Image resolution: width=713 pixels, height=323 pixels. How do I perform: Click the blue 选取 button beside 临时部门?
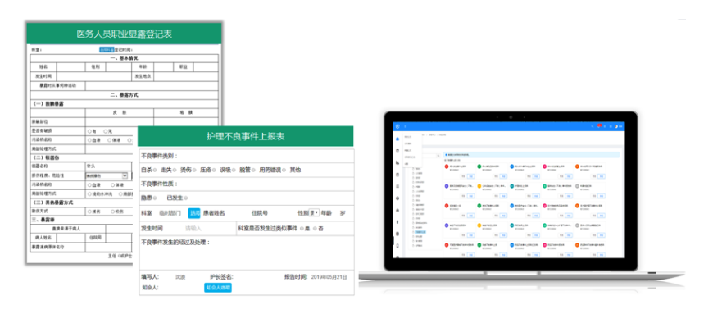click(194, 213)
